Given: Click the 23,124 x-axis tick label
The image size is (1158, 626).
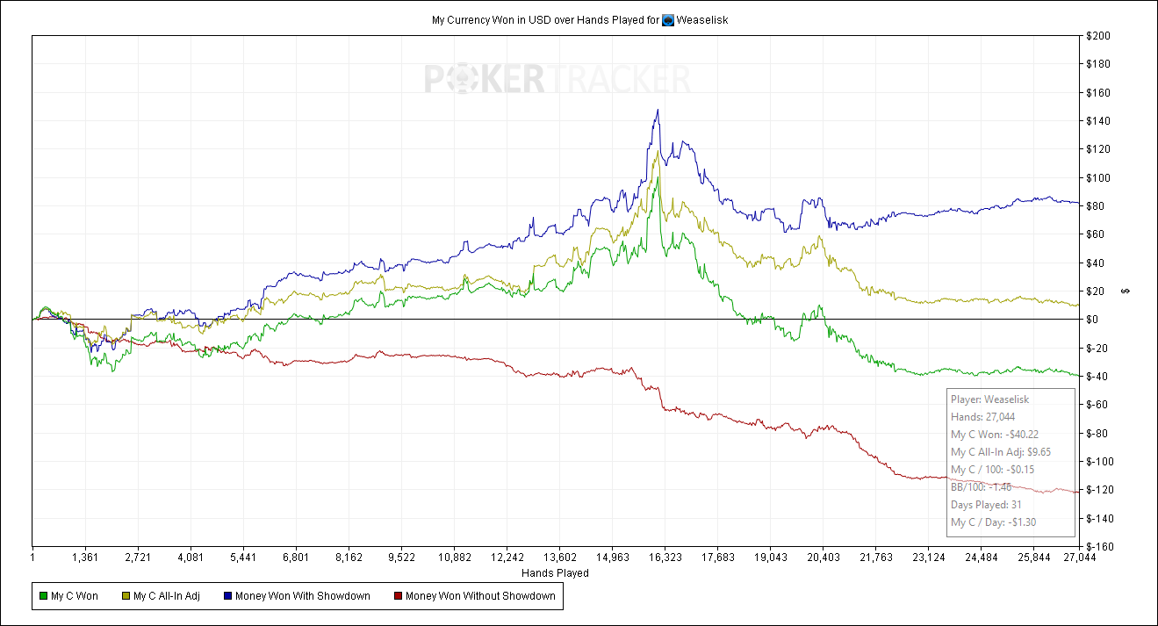Looking at the screenshot, I should (x=929, y=557).
